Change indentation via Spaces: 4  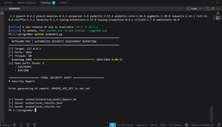click(x=142, y=125)
